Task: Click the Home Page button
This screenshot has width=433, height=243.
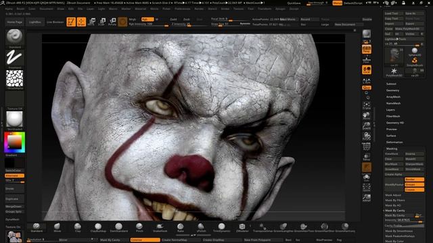Action: pos(15,22)
